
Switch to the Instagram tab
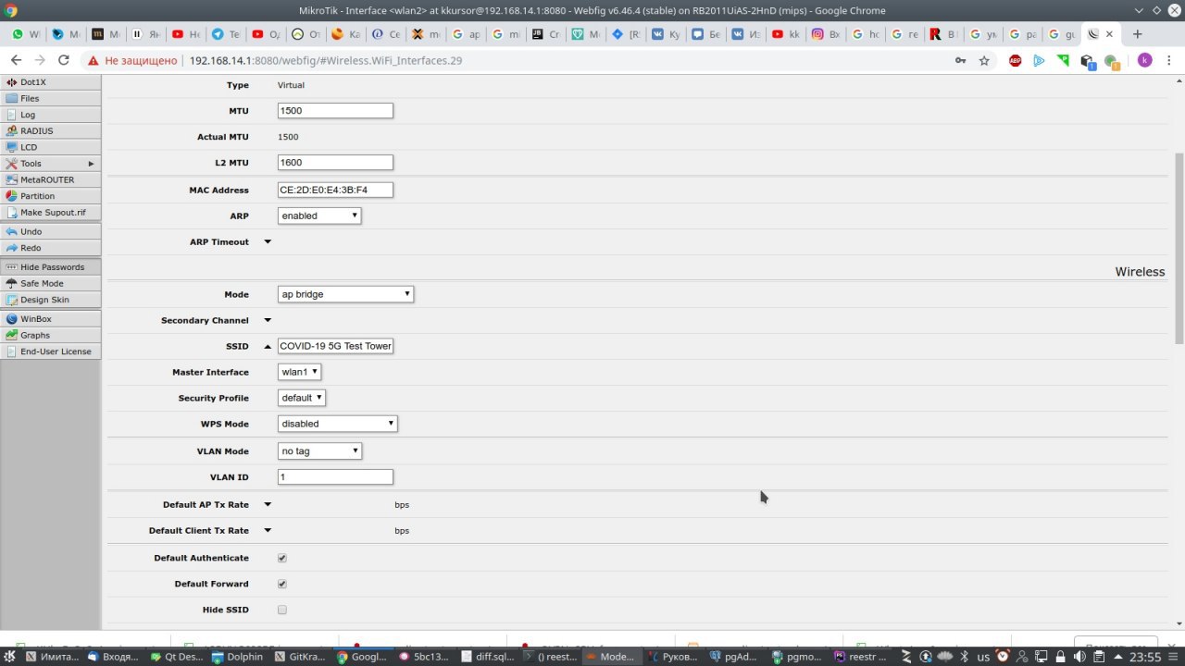(825, 34)
